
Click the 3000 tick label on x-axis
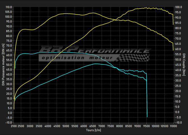[x=30, y=125]
